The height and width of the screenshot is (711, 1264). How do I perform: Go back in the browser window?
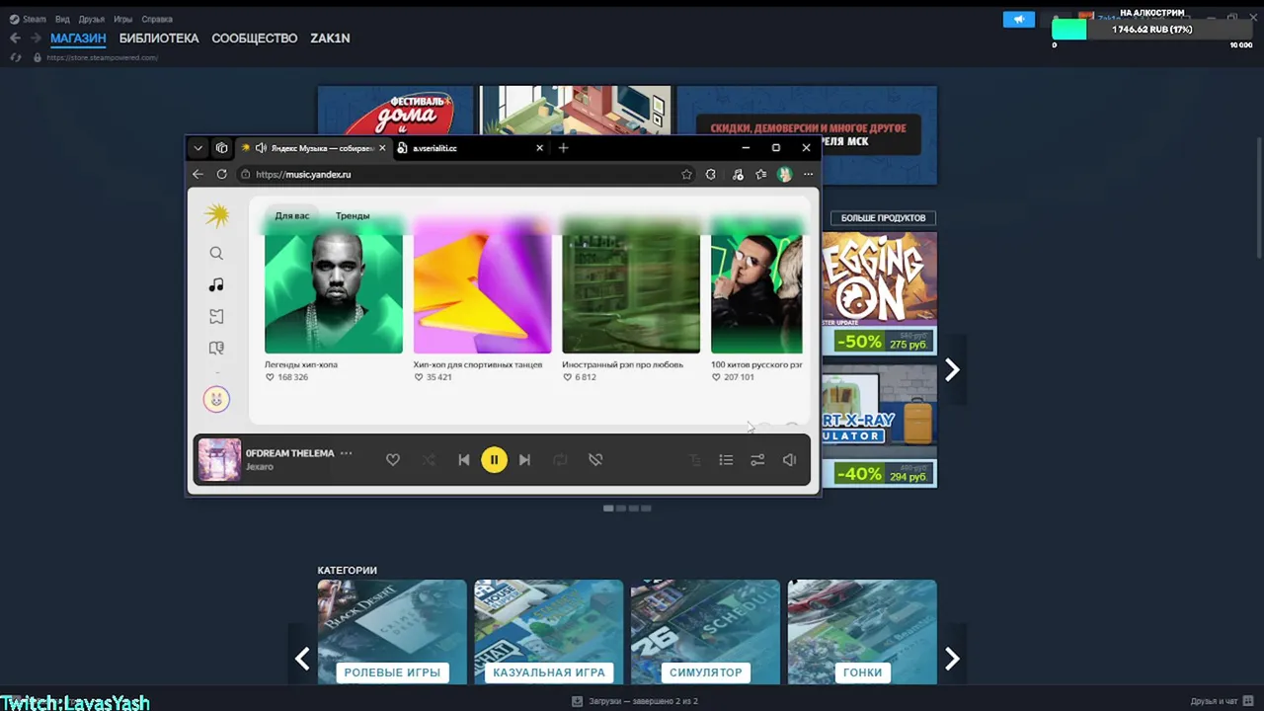(x=197, y=174)
